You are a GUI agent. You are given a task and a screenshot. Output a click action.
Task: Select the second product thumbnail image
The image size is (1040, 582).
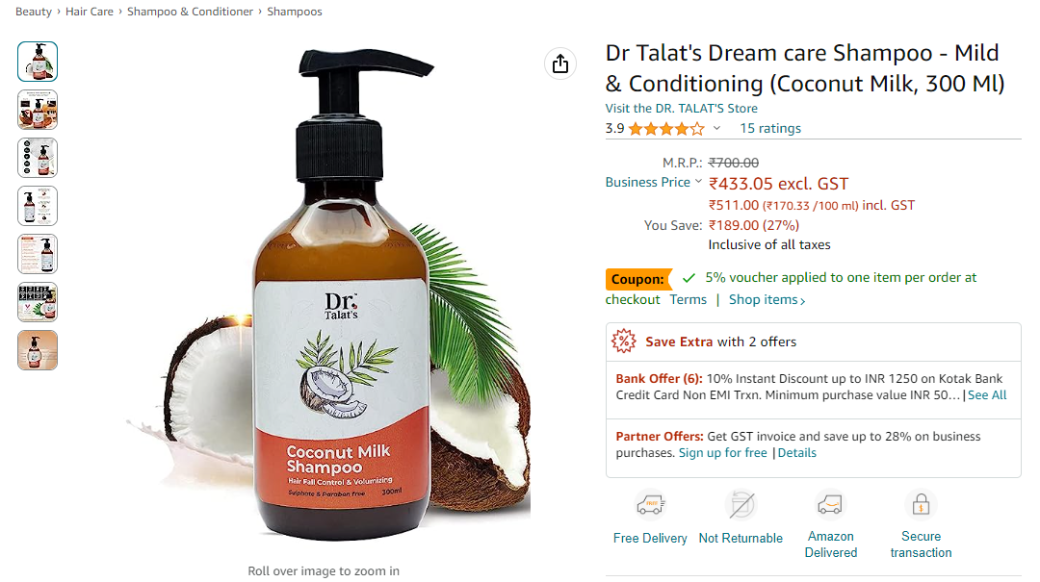38,110
